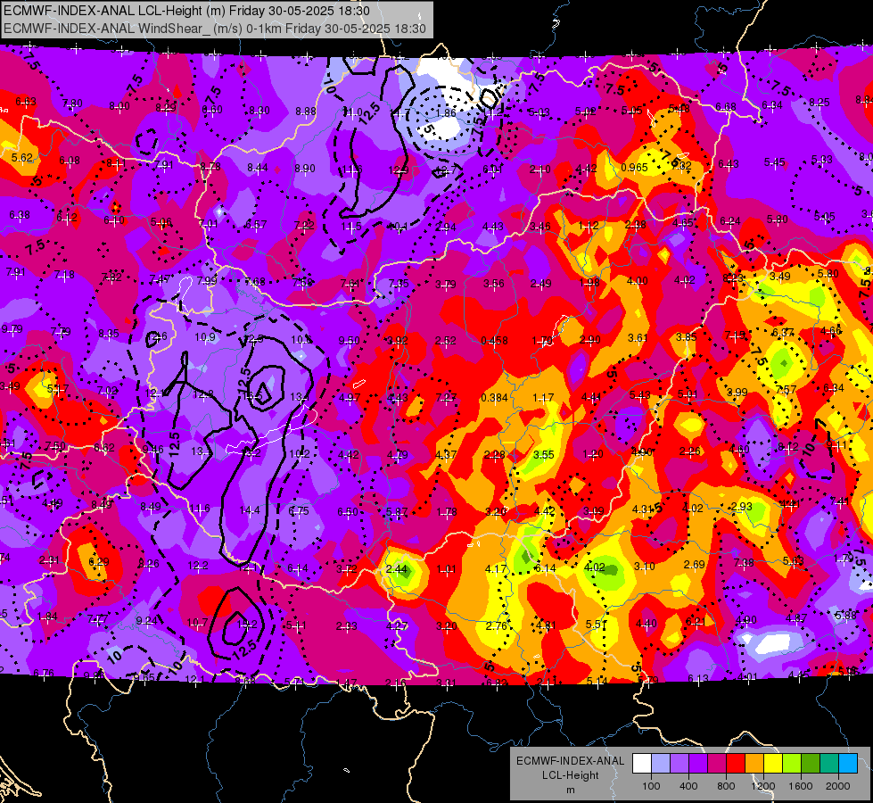Click the grid value 14.4
This screenshot has height=803, width=873.
tap(250, 509)
